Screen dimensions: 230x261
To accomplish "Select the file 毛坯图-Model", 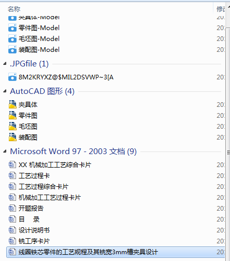I will [x=39, y=39].
